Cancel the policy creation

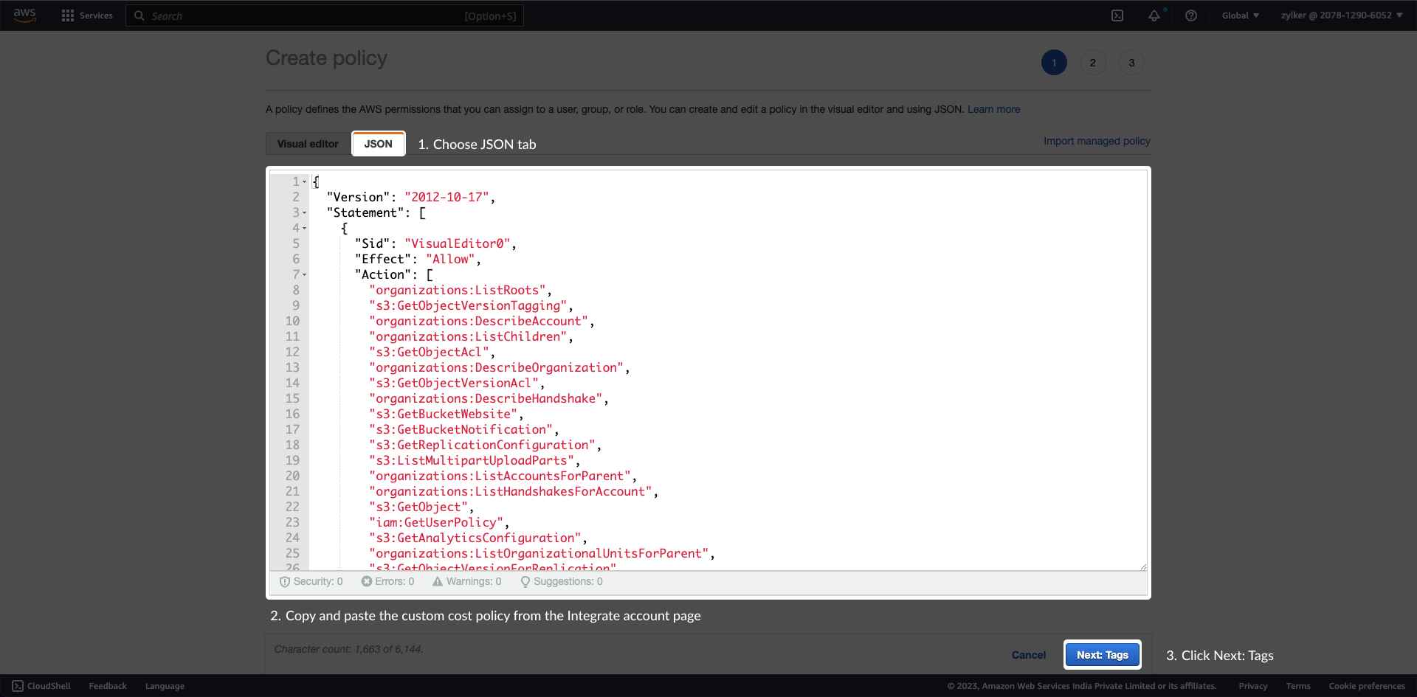pos(1028,654)
